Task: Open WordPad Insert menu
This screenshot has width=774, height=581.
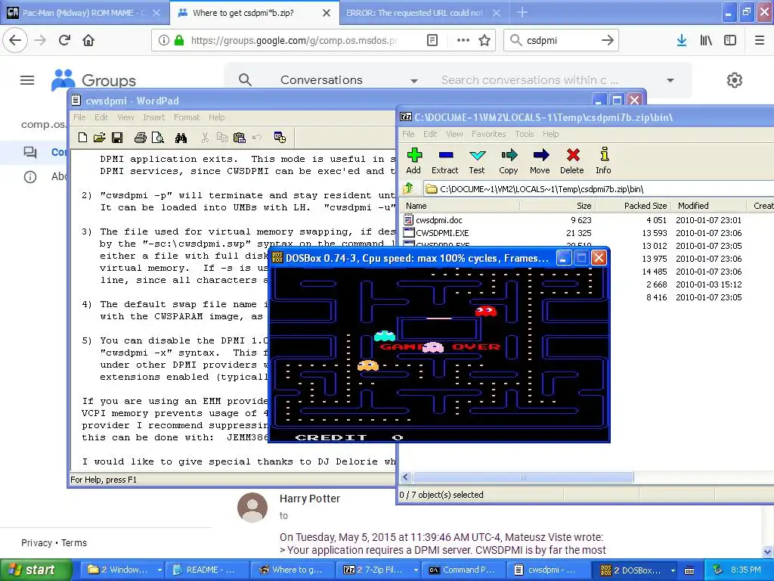Action: tap(154, 117)
